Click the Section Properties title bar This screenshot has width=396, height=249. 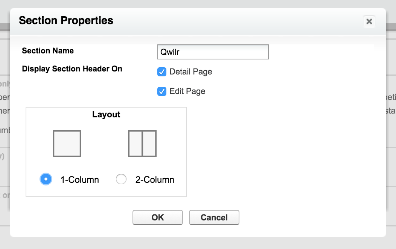click(x=198, y=22)
